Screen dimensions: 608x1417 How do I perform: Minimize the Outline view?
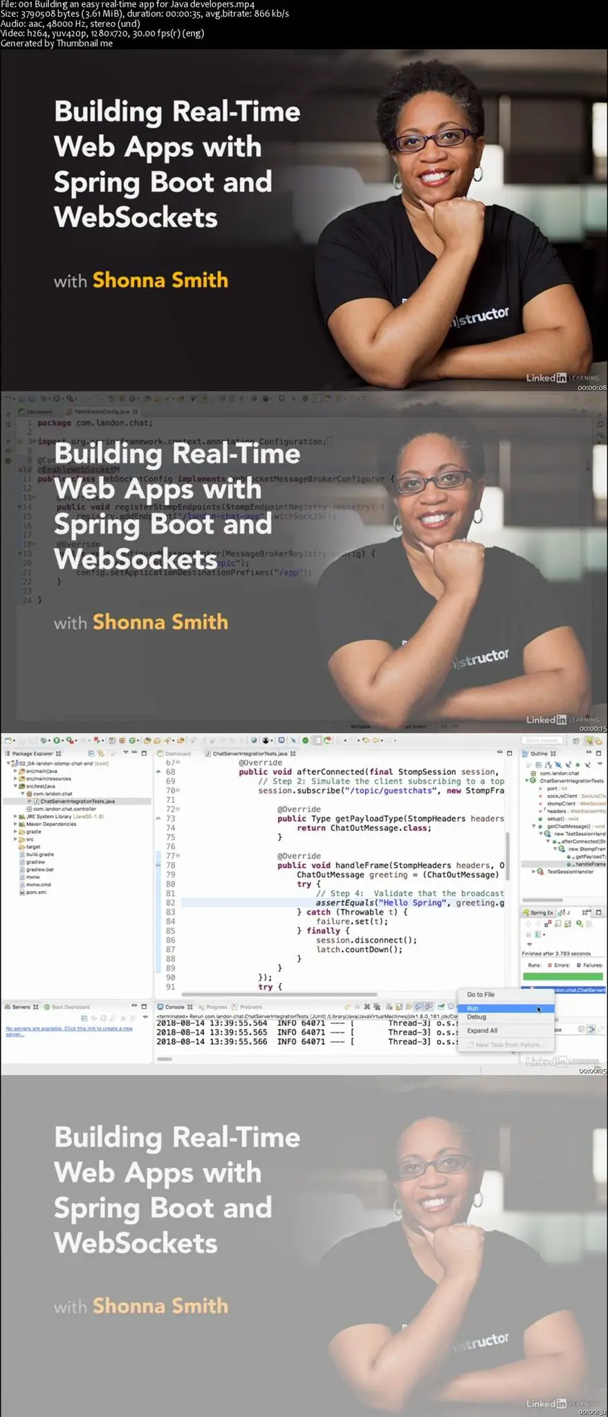[589, 753]
